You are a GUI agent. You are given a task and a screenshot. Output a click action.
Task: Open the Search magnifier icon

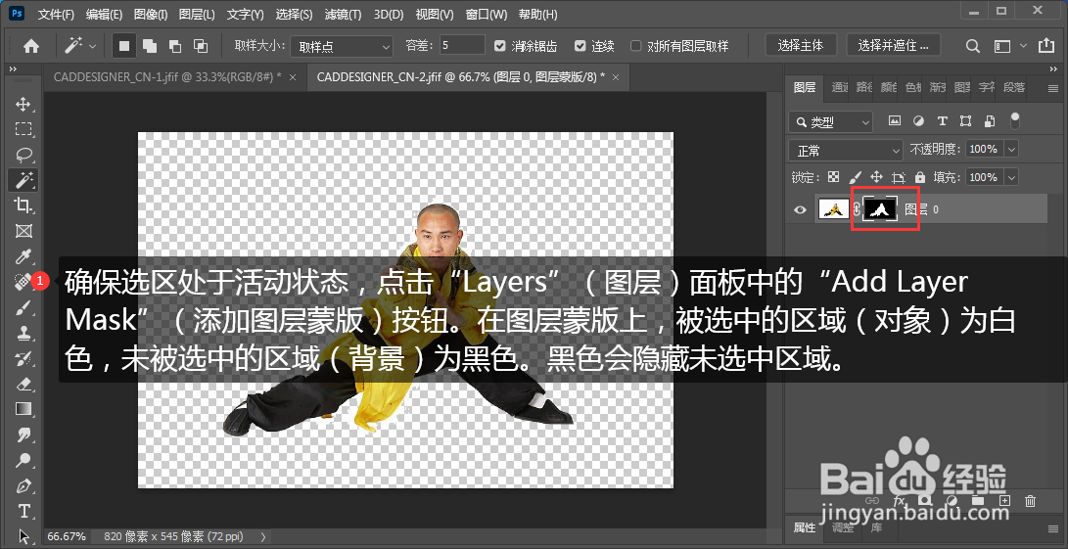pyautogui.click(x=973, y=46)
